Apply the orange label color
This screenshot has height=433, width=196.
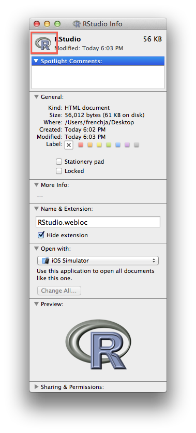pos(90,145)
